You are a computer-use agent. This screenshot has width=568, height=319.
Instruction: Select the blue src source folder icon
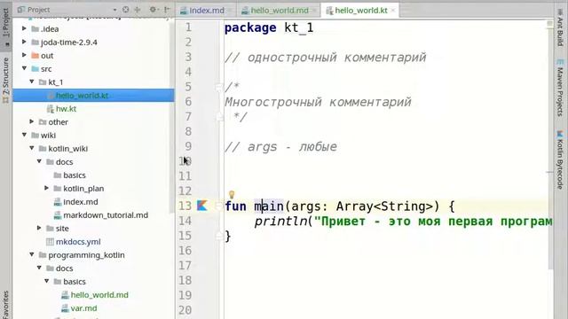coord(35,69)
